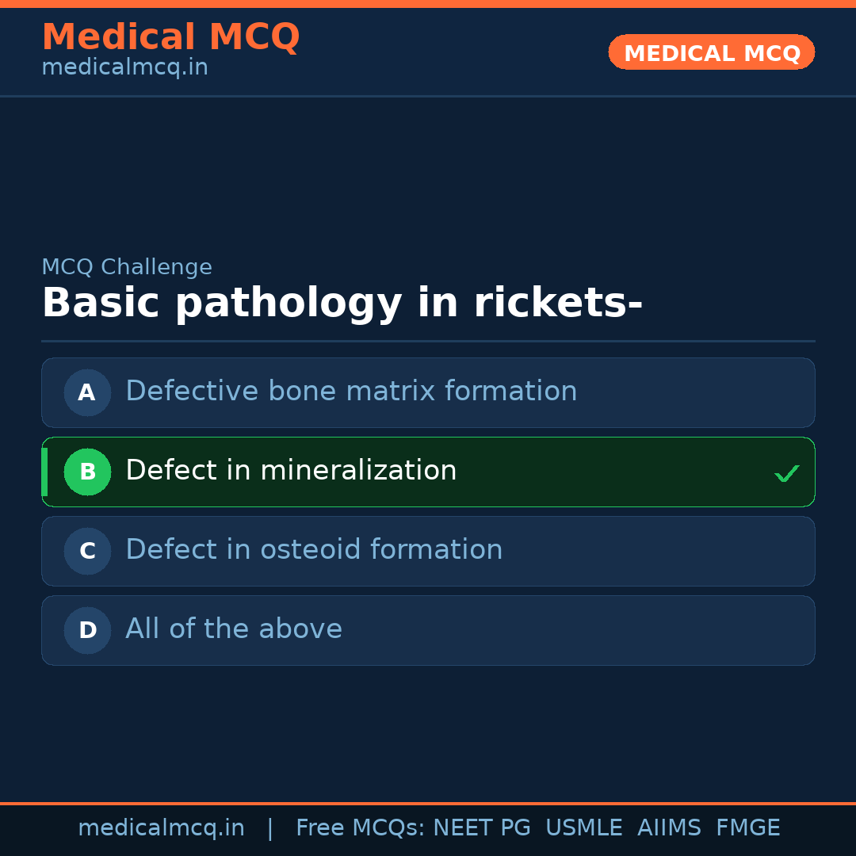The height and width of the screenshot is (856, 856).
Task: Open the medicalmcq.in link in footer
Action: click(x=161, y=827)
